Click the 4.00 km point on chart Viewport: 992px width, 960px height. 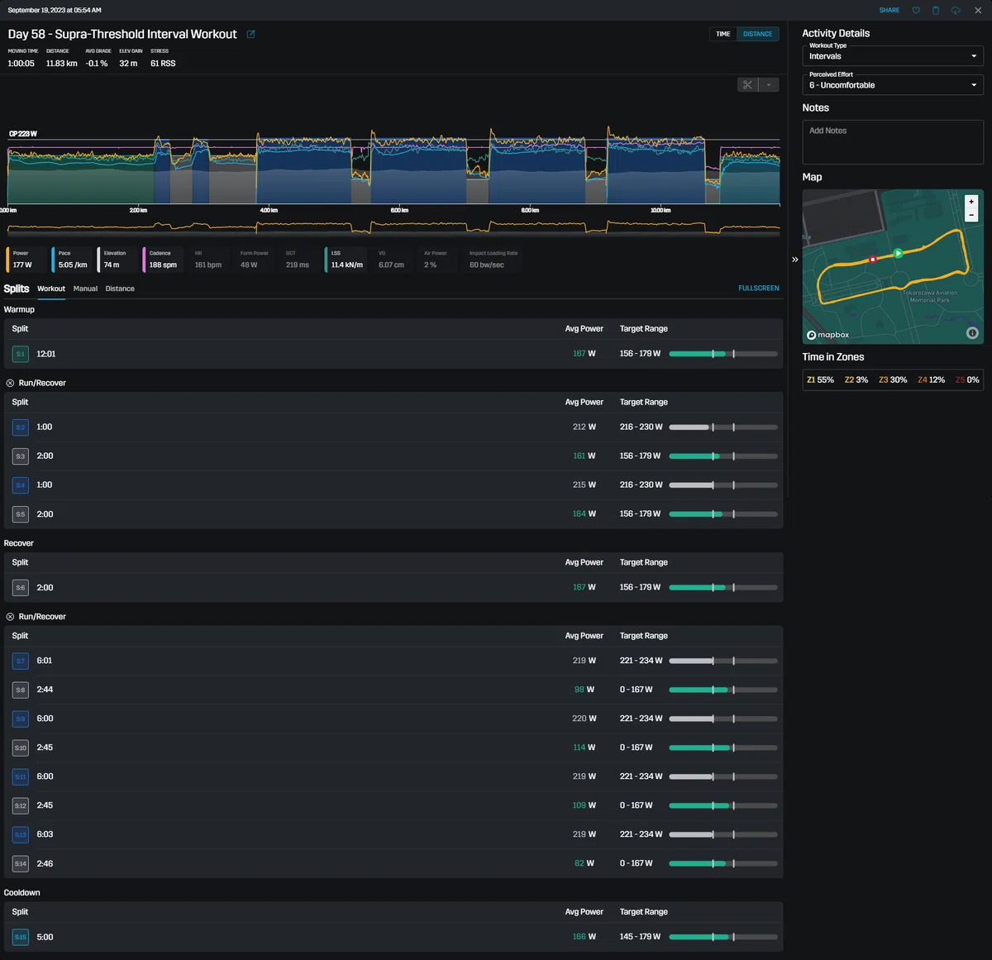[269, 210]
